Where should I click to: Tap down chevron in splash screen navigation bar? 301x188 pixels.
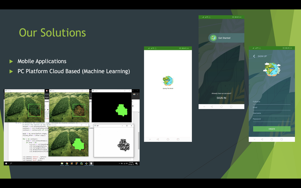pyautogui.click(x=150, y=139)
